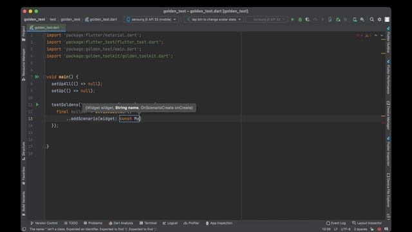Go to next highlighted error arrow
Viewport: 412px width, 232px height.
[382, 35]
